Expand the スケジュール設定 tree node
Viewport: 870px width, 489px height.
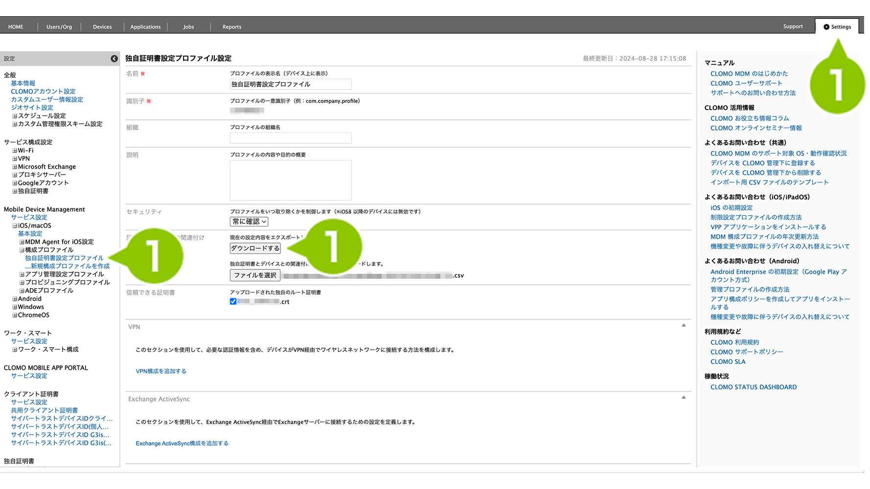point(15,116)
